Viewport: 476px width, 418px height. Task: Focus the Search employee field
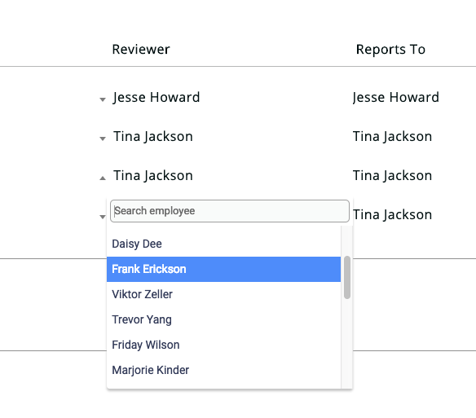pos(230,211)
